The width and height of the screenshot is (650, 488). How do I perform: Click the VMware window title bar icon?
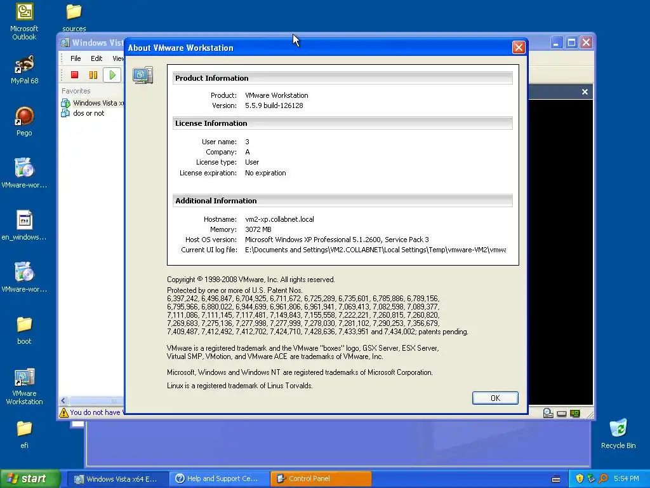click(65, 43)
